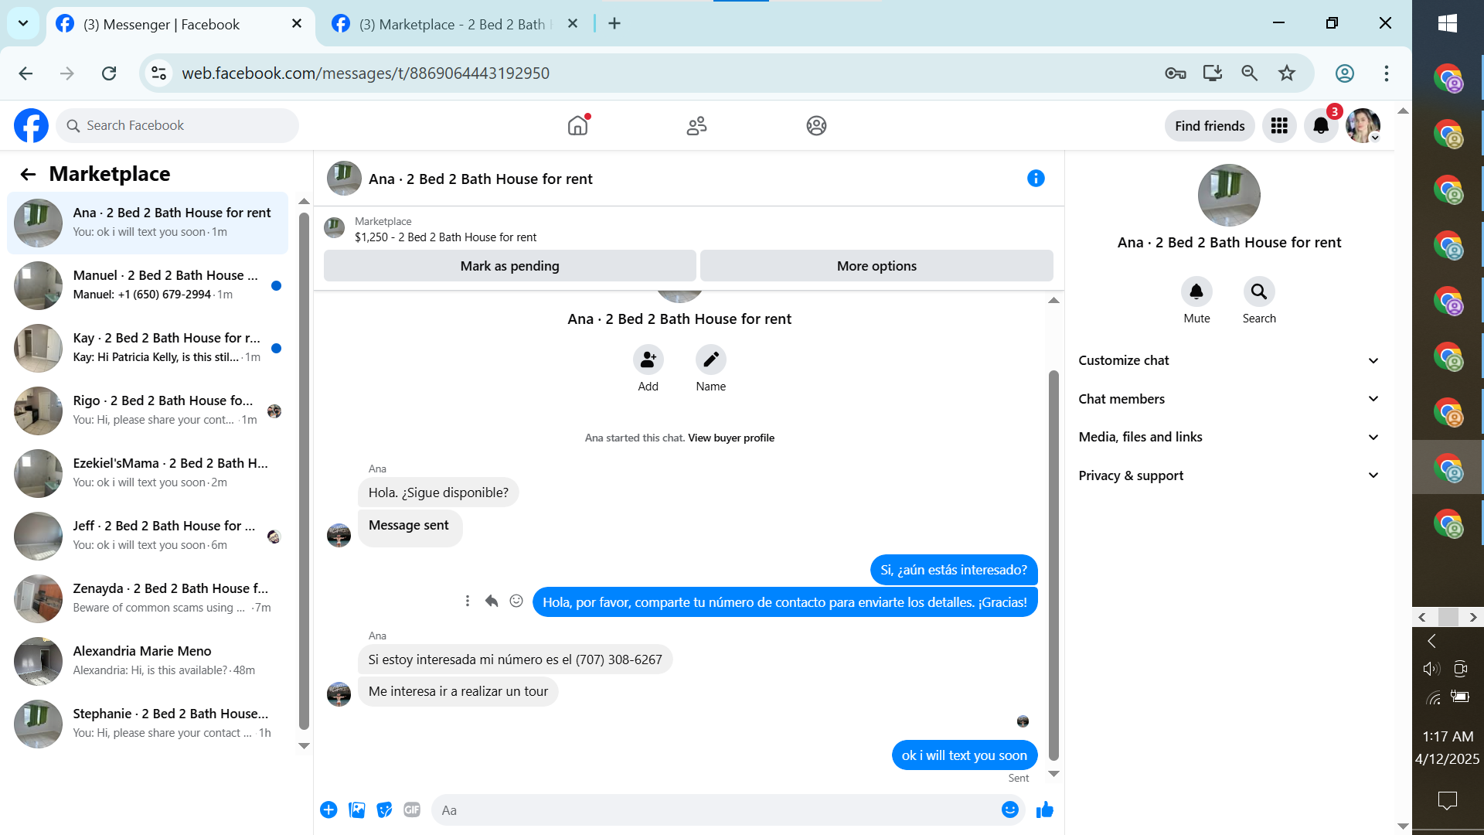The height and width of the screenshot is (835, 1484).
Task: Open Stephanie's 2 Bed 2 Bath conversation
Action: click(x=148, y=724)
